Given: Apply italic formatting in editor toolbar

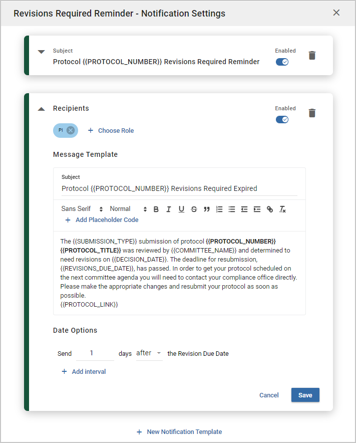Looking at the screenshot, I should pos(169,209).
